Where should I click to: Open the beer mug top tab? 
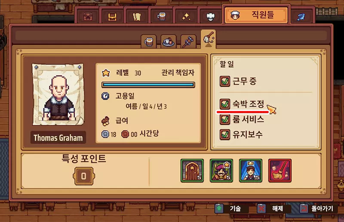162,16
